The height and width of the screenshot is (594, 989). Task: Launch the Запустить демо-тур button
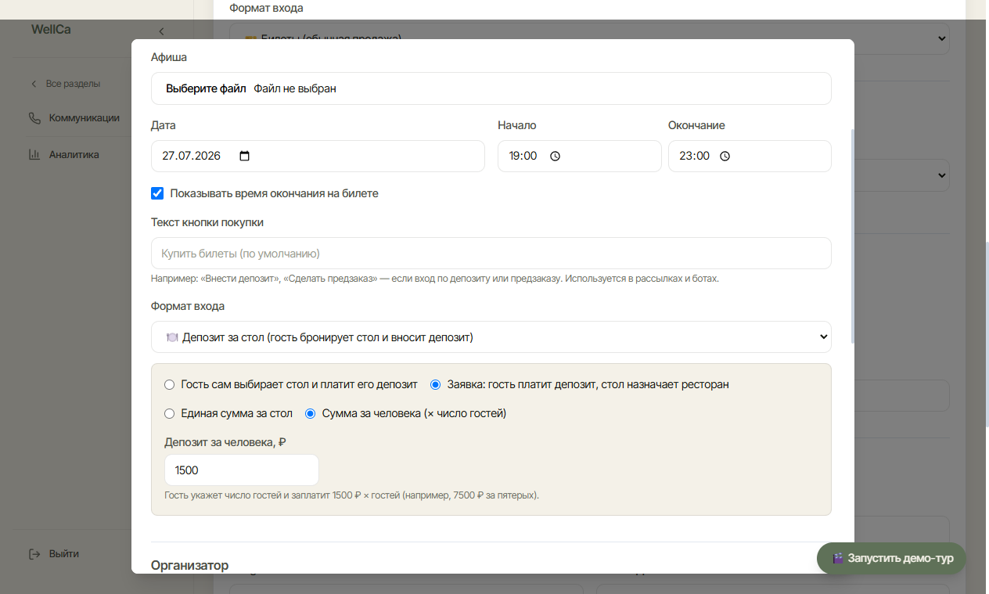[891, 559]
